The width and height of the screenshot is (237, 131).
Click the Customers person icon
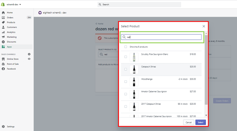tap(3, 27)
